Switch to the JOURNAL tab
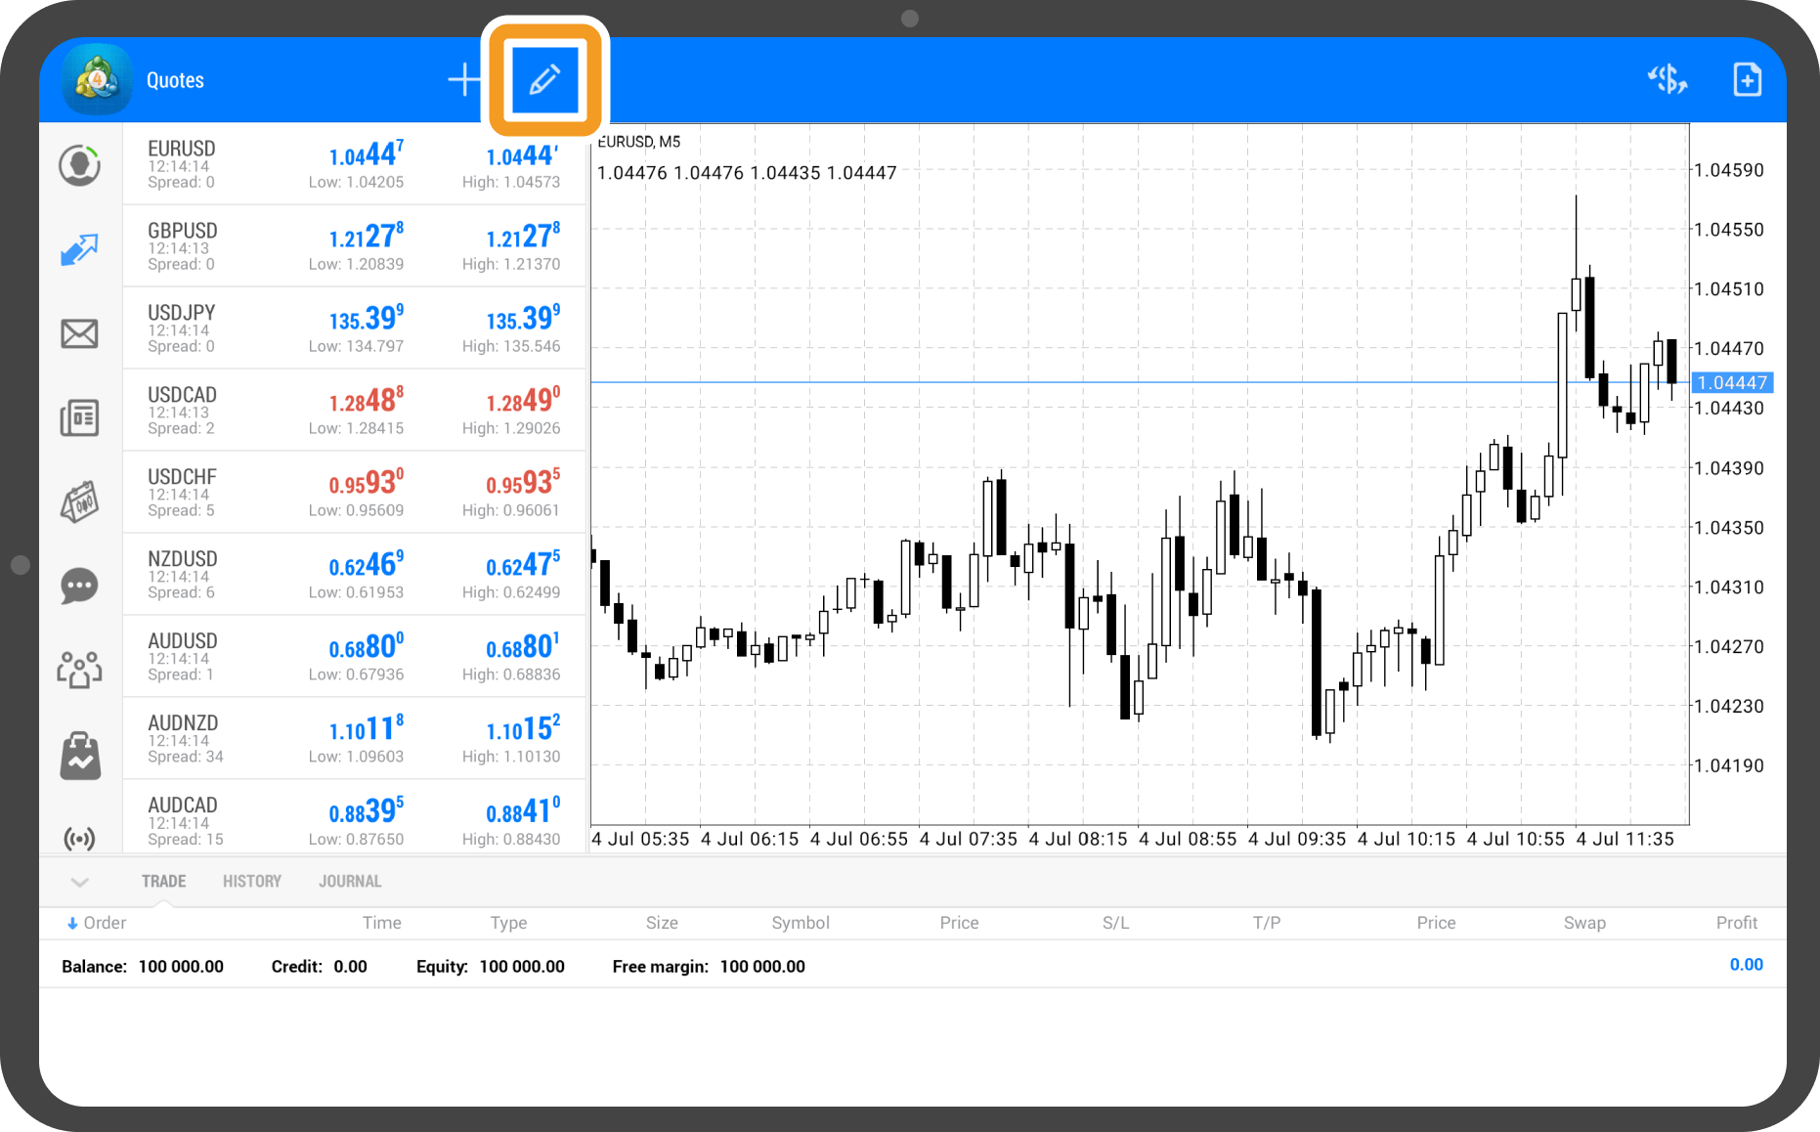 [x=350, y=882]
